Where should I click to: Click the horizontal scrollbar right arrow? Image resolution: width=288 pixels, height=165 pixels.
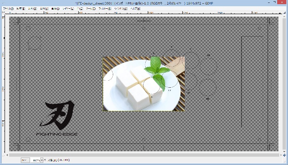(281, 155)
